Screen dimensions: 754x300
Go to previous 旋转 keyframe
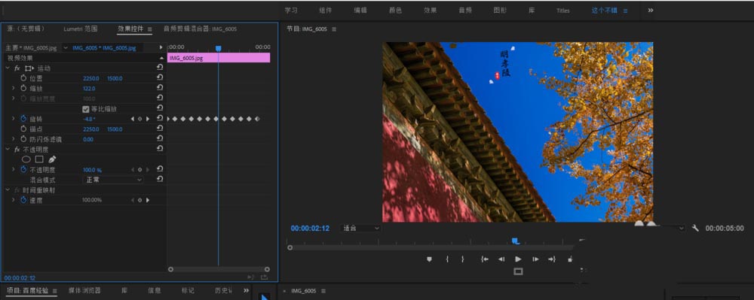[133, 118]
